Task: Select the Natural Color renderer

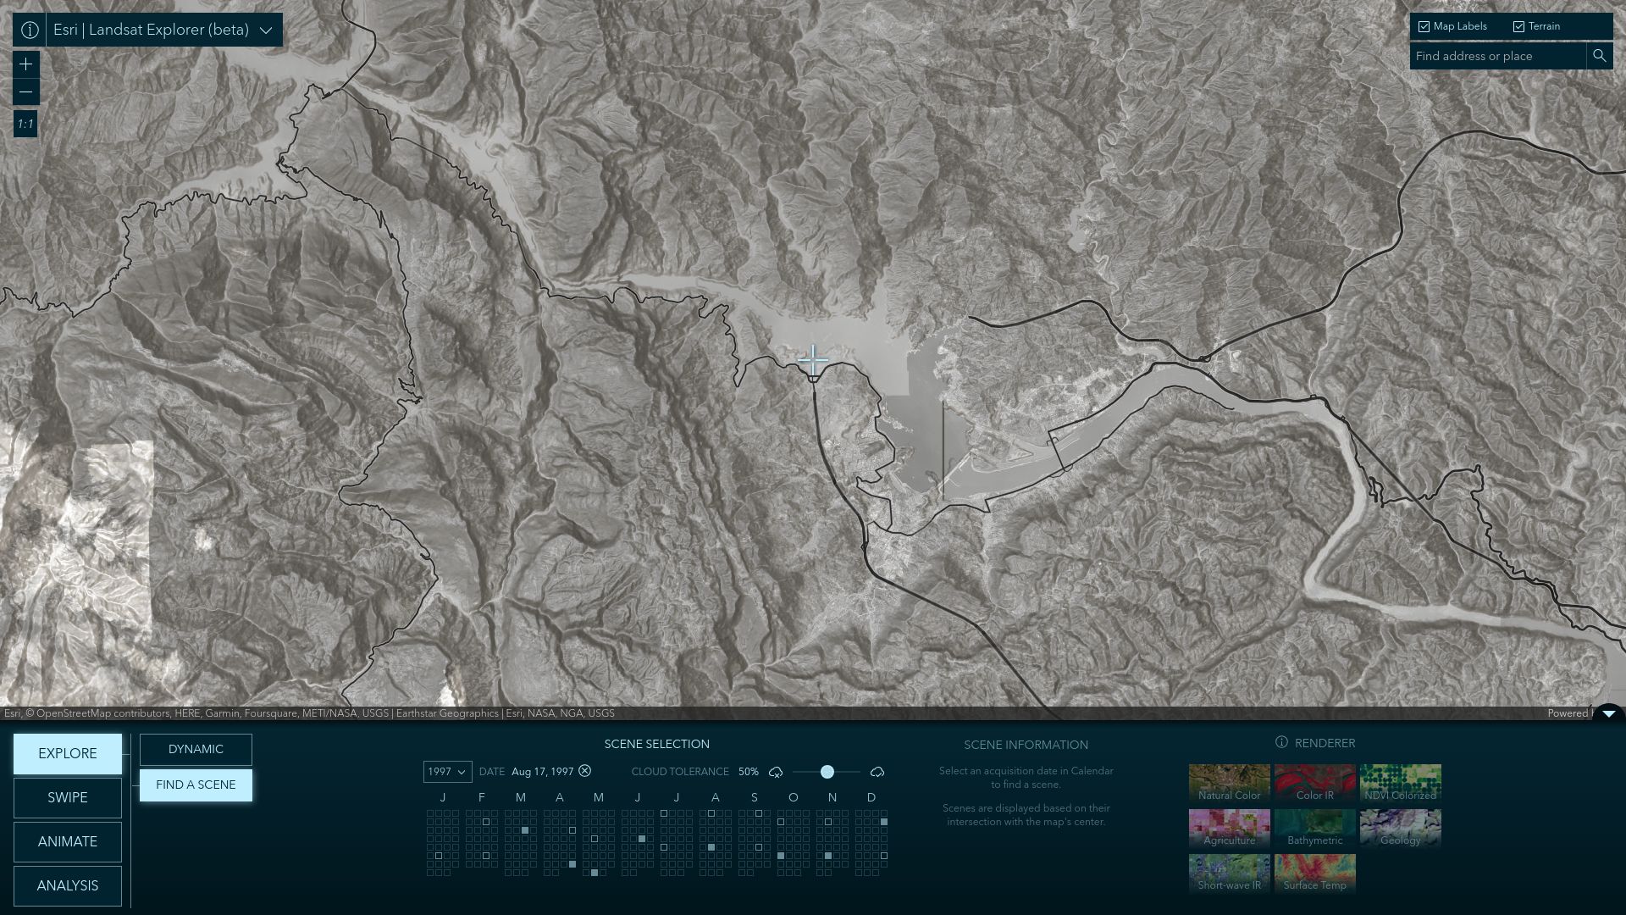Action: click(1230, 784)
